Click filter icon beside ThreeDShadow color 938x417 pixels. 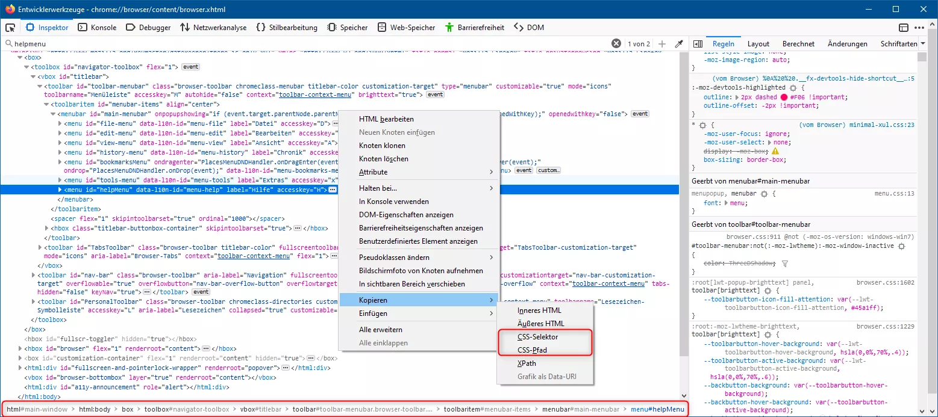coord(784,263)
